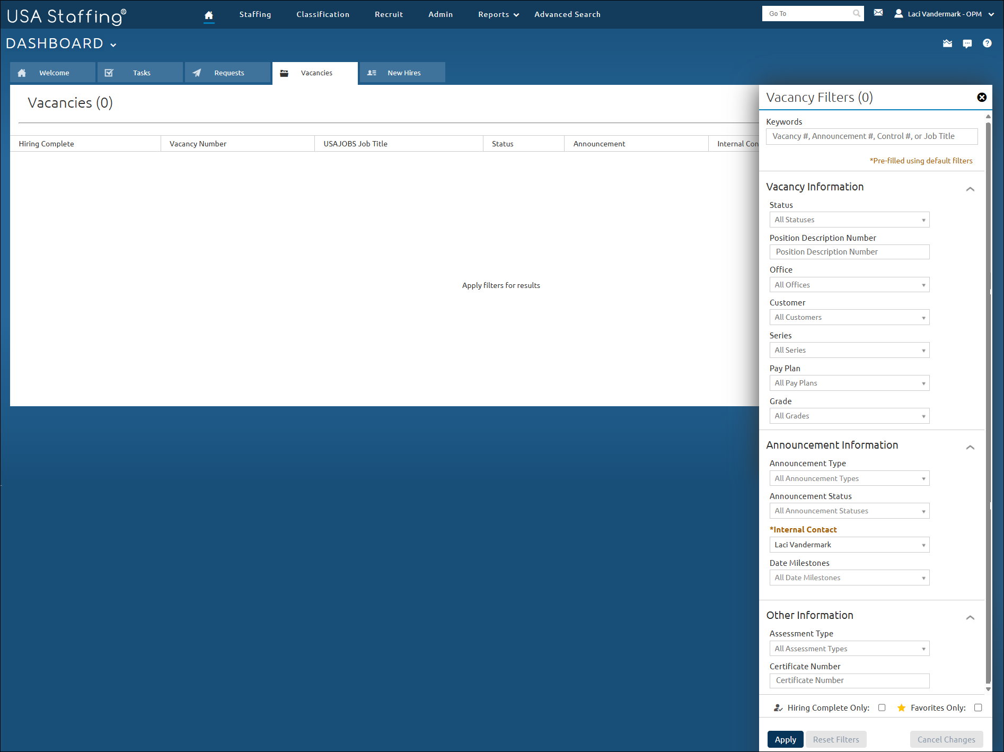
Task: Click the user profile icon
Action: point(899,14)
